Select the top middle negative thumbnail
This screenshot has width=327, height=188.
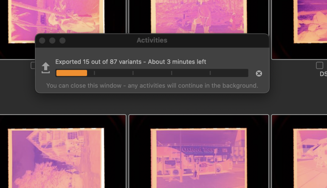click(199, 16)
